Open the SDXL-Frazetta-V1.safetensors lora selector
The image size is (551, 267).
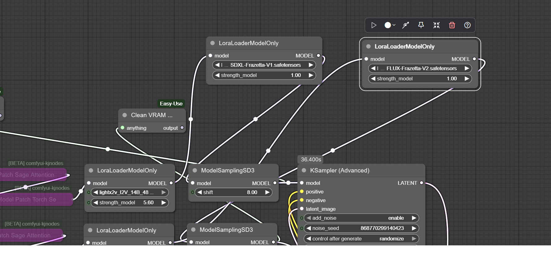point(264,65)
